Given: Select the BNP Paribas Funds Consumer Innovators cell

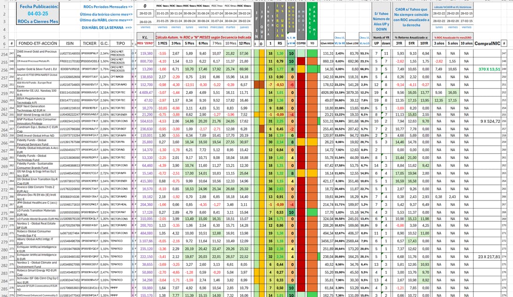Looking at the screenshot, I should coord(37,121).
